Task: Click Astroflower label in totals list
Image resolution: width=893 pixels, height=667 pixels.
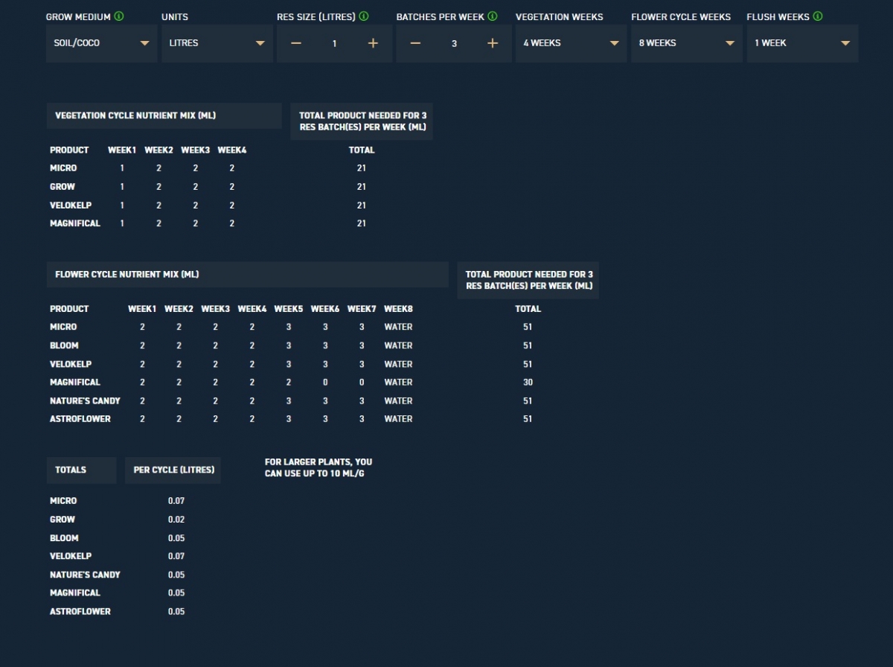Action: click(80, 611)
